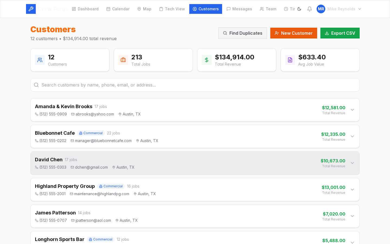The image size is (390, 244).
Task: Expand Amanda & Kevin Brooks row
Action: coord(352,110)
